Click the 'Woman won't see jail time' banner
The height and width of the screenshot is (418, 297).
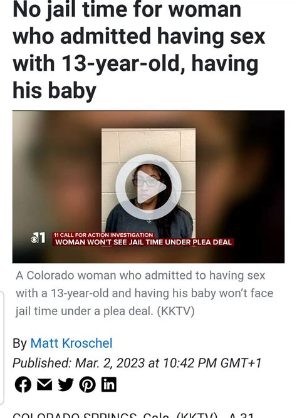[143, 242]
